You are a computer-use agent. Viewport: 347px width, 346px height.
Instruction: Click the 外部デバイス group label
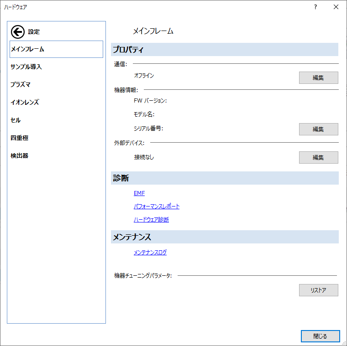(x=129, y=143)
